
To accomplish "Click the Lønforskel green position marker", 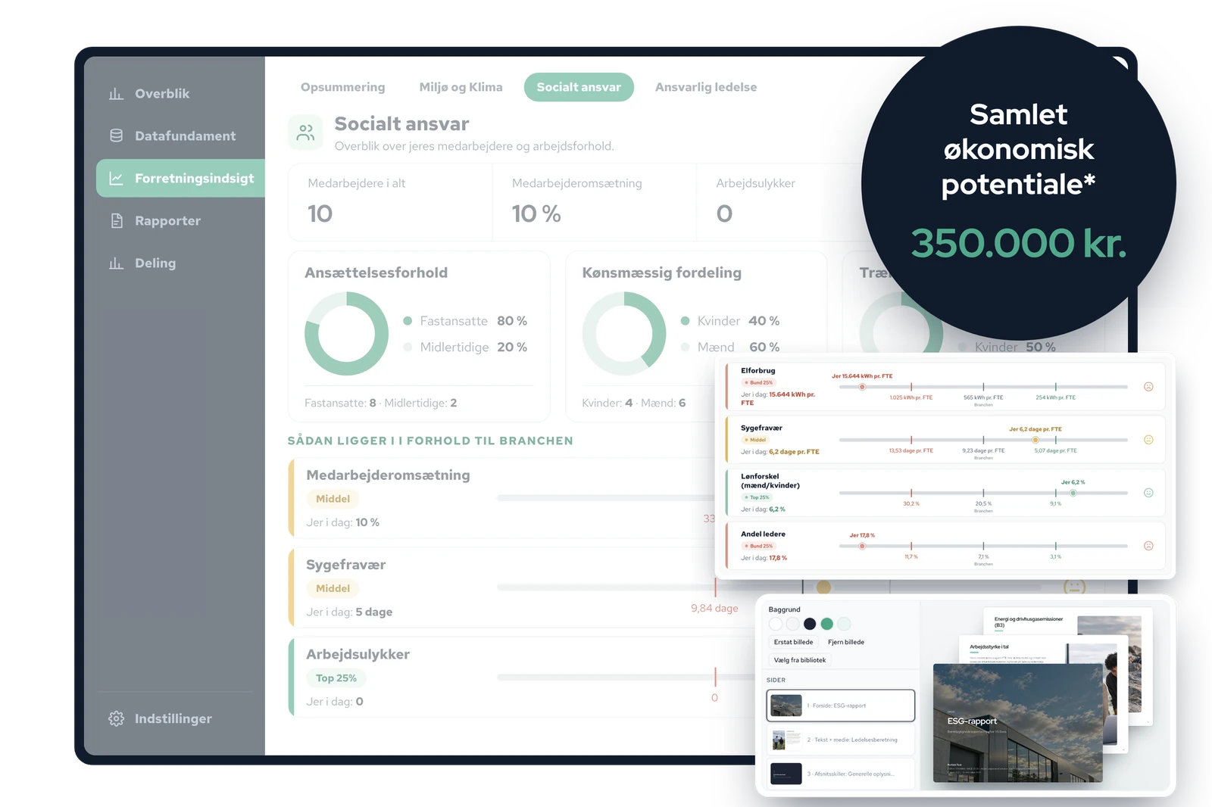I will 1073,493.
